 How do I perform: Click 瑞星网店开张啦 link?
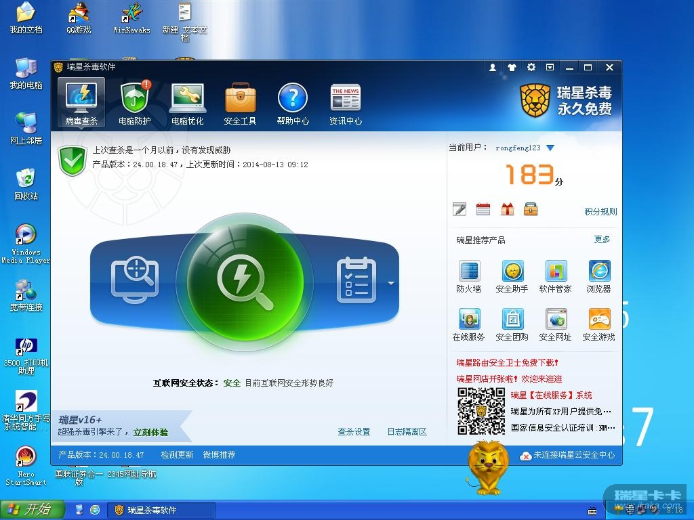[510, 379]
